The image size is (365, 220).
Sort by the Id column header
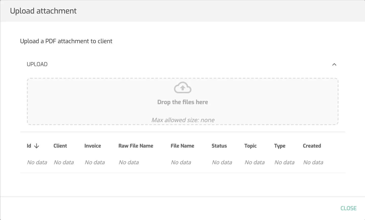(x=29, y=146)
